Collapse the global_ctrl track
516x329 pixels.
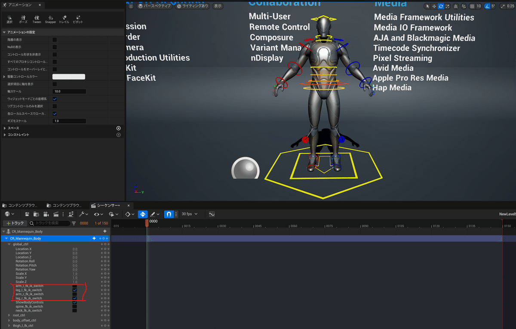tap(9, 244)
